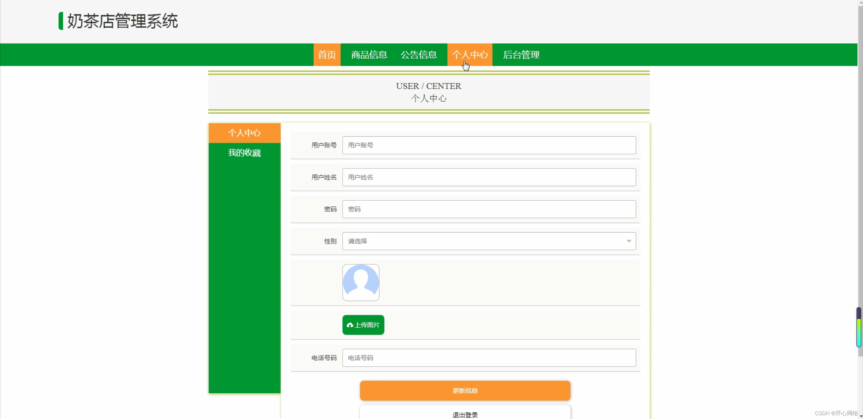
Task: Focus the 用户账号 input field
Action: 489,145
